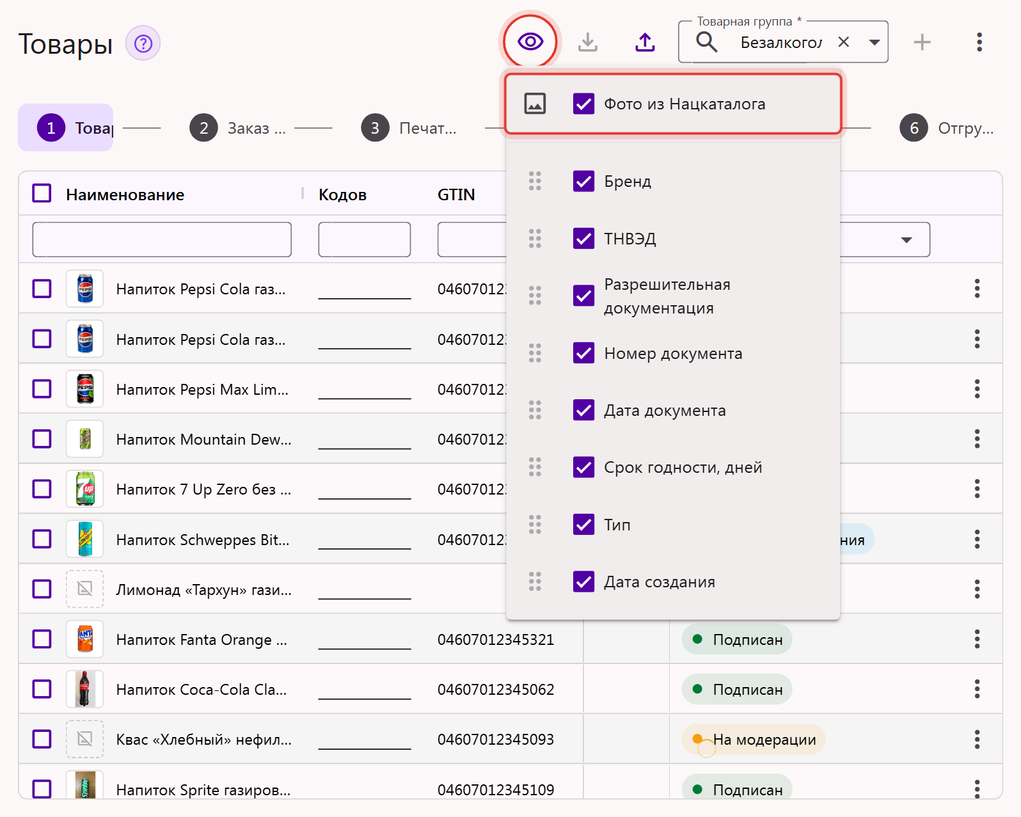Screen dimensions: 1021x817
Task: Click the На модерации status badge
Action: (x=754, y=740)
